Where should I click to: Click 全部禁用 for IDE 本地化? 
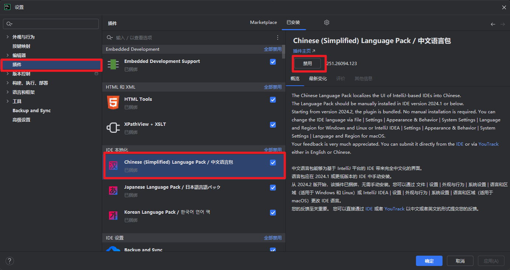click(273, 150)
